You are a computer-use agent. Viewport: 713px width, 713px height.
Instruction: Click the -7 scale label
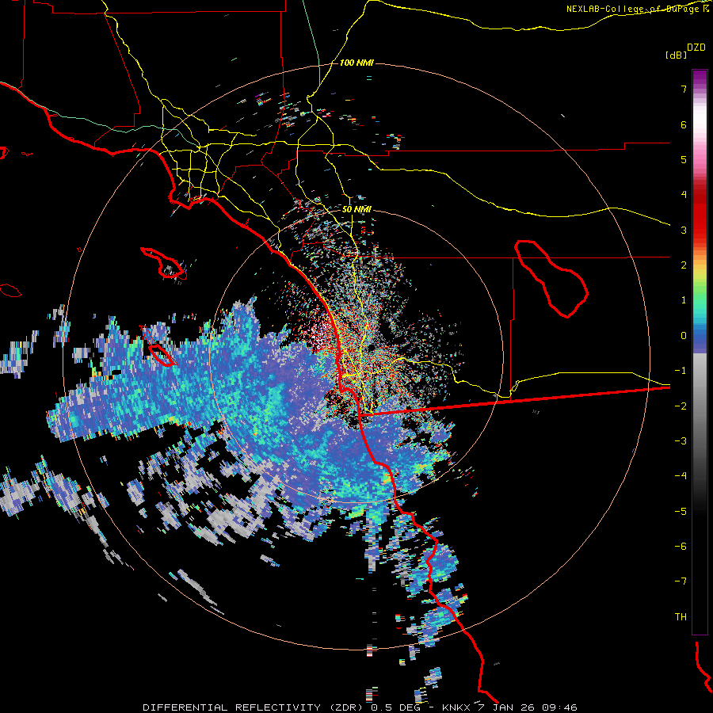pos(681,581)
